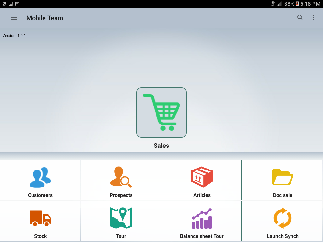Click the Mobile Team title
The image size is (323, 242).
[x=45, y=18]
